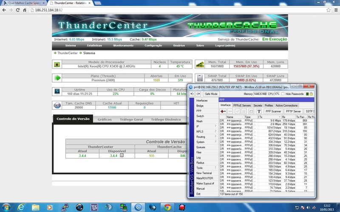Screen dimensions: 340x212
Task: Click the green status square in WinBox
Action: pyautogui.click(x=307, y=94)
